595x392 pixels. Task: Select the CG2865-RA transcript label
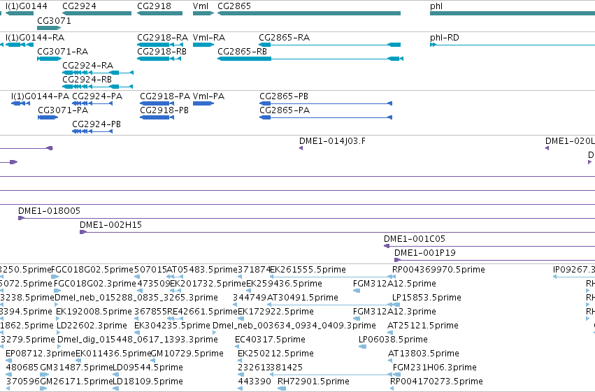[285, 38]
